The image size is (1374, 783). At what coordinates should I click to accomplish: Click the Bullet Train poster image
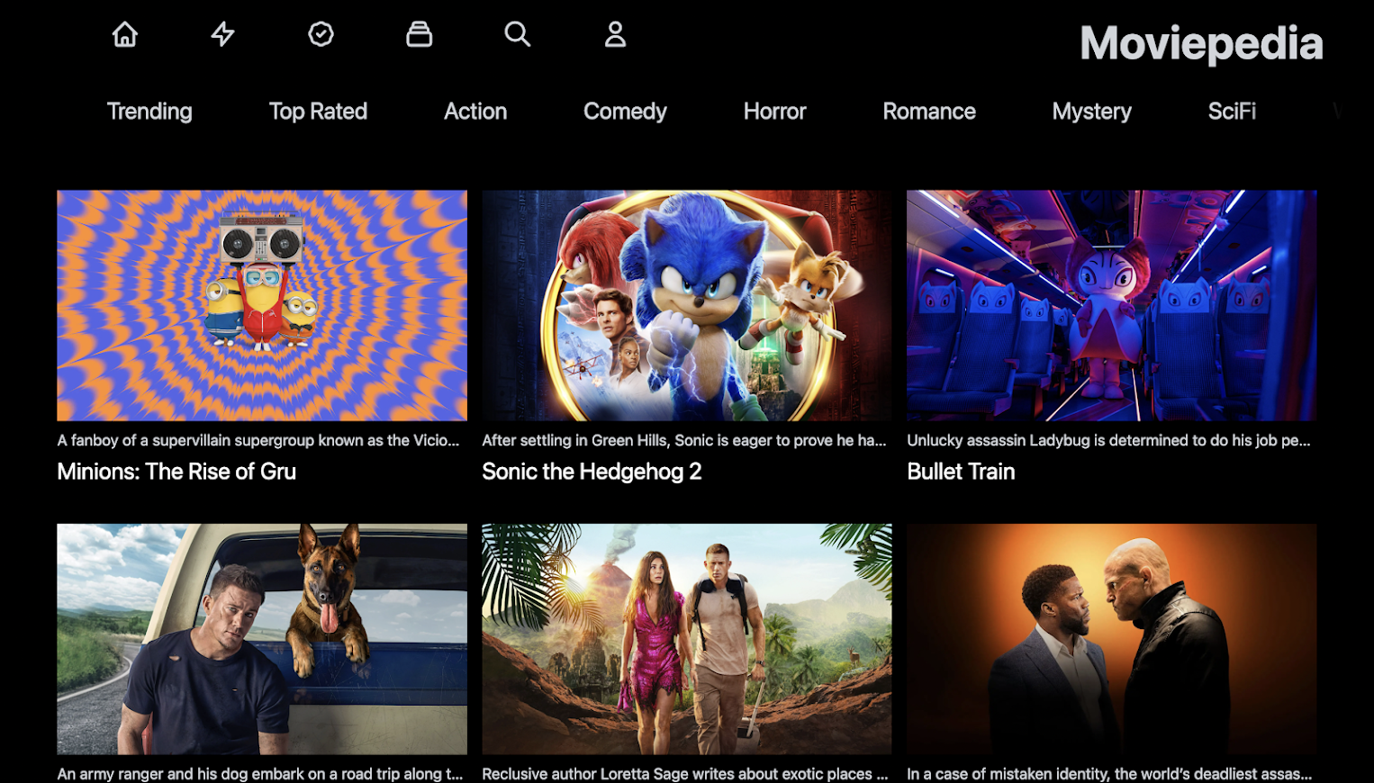pyautogui.click(x=1111, y=305)
